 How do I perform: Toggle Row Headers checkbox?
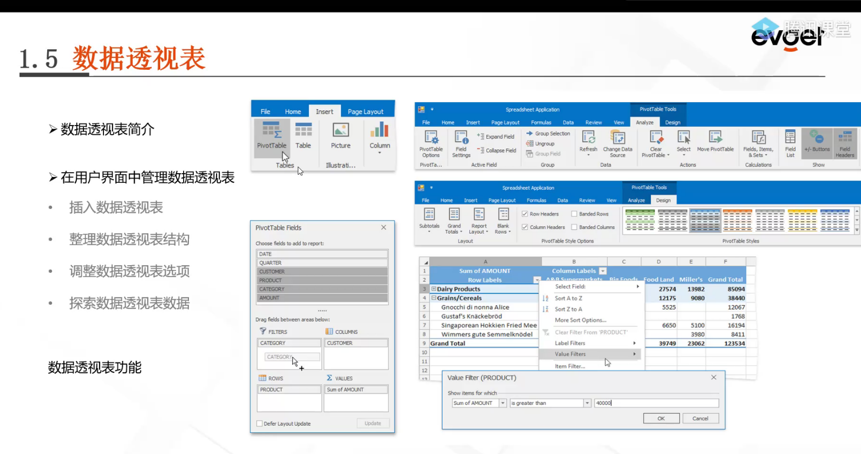tap(525, 214)
